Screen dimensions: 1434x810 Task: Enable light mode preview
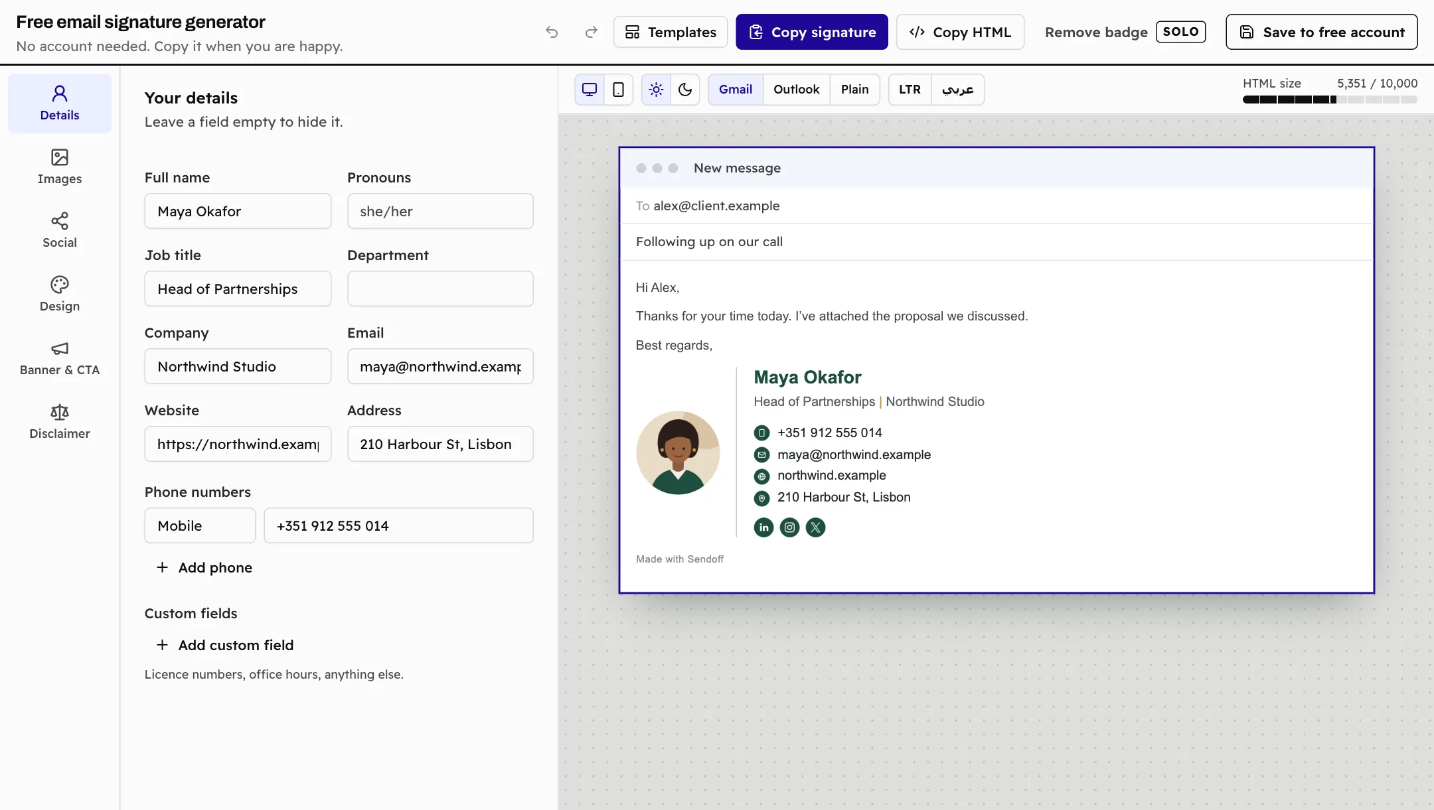[656, 90]
